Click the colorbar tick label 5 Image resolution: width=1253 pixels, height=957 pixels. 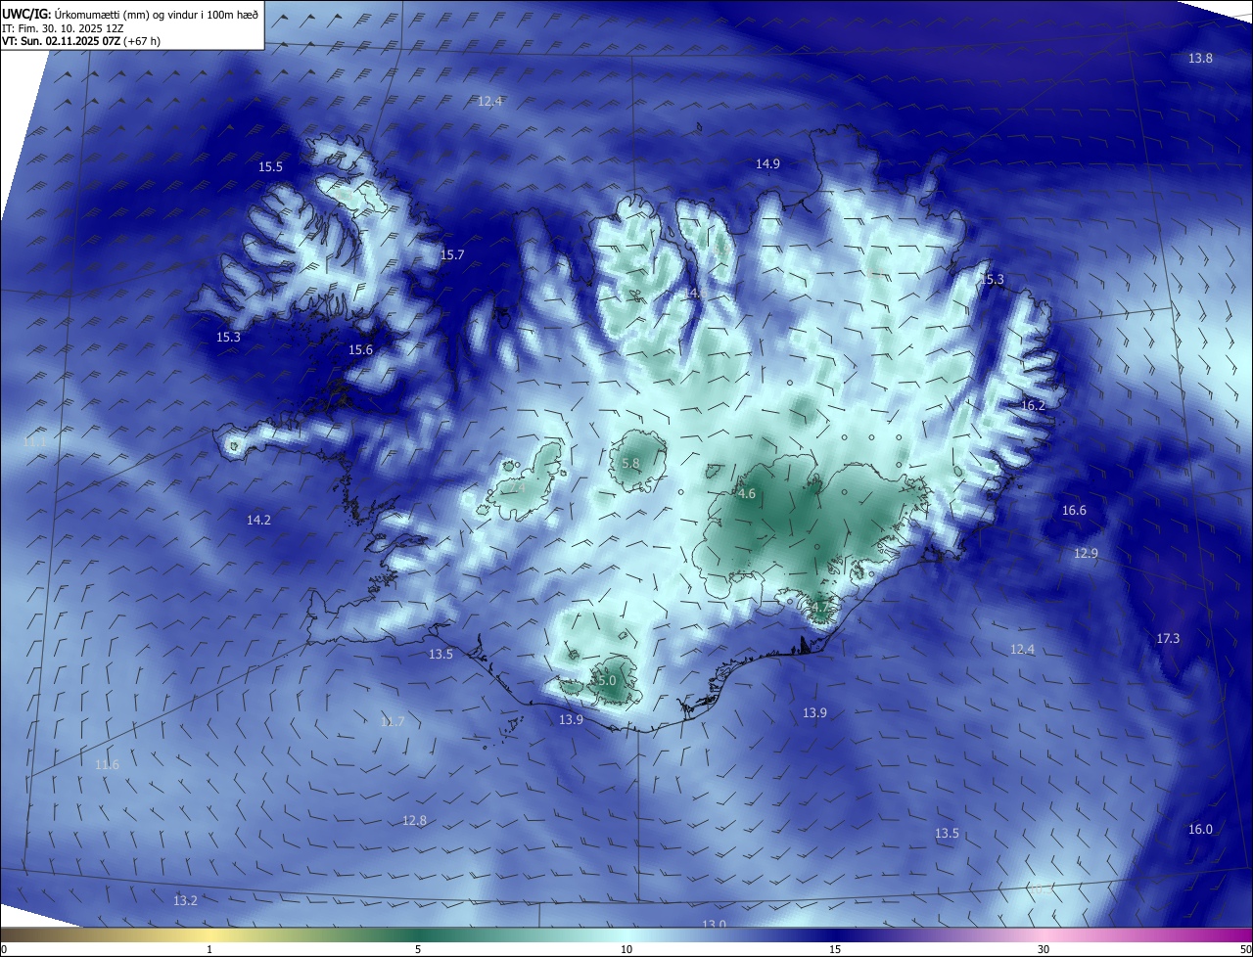click(x=418, y=949)
